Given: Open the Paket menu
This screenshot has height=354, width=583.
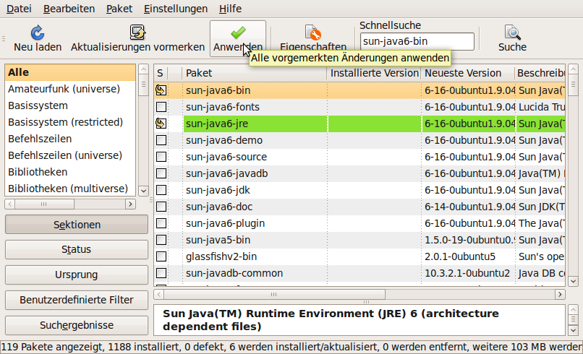Looking at the screenshot, I should (119, 9).
